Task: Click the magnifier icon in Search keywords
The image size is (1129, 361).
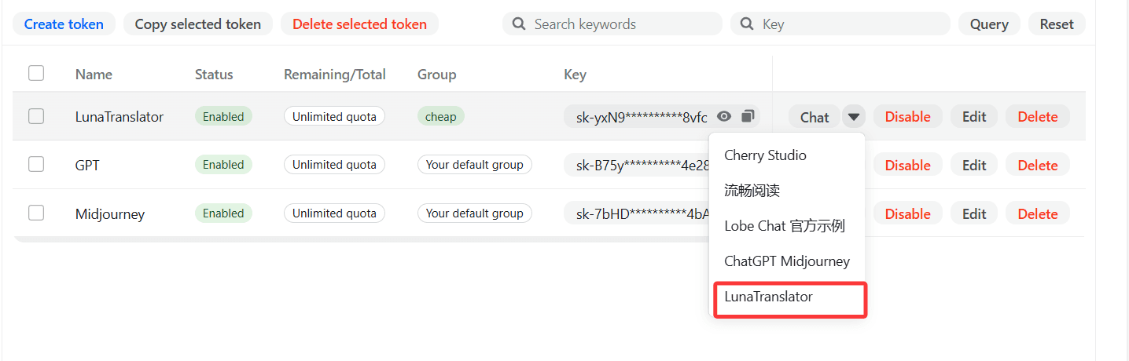Action: click(x=519, y=24)
